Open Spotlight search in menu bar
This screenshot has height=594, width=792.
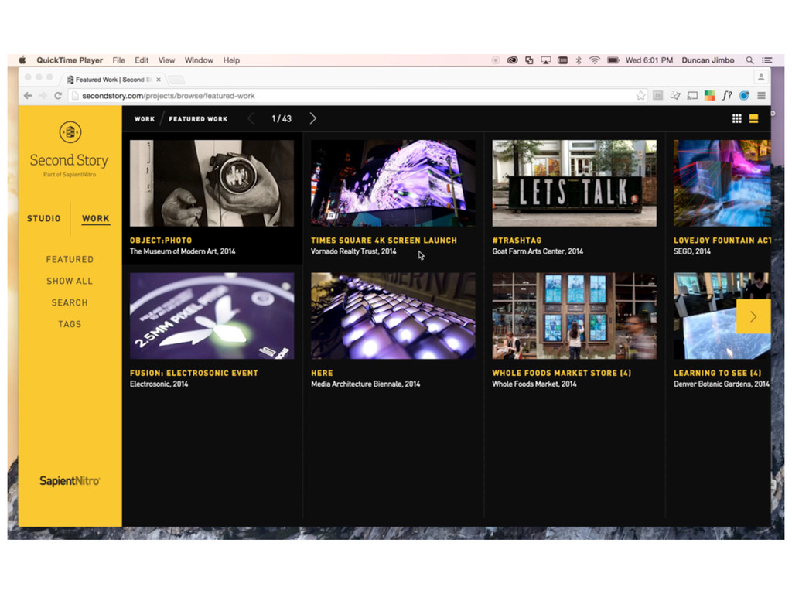(x=750, y=60)
